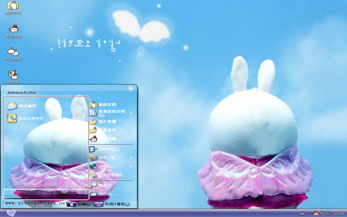This screenshot has width=347, height=217.
Task: Expand 我最近的文档 submenu in the Start menu
Action: pos(111,113)
